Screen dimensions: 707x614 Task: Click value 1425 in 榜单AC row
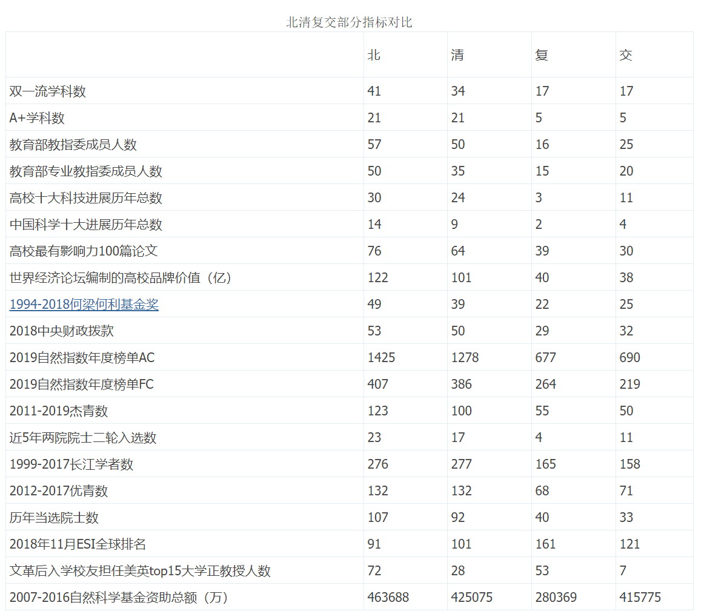[x=382, y=357]
